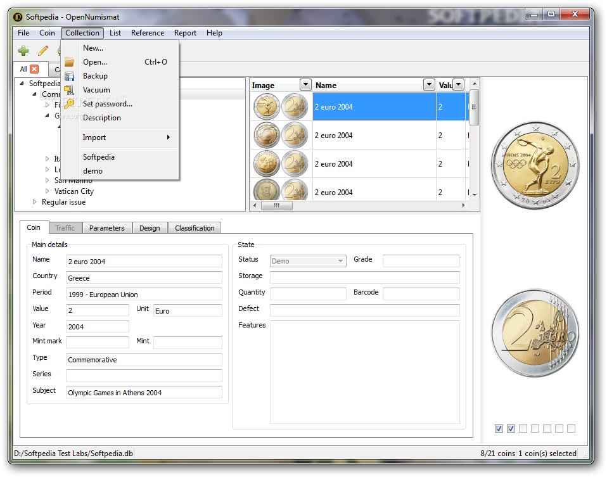Click the Subject field Olympic Games
The height and width of the screenshot is (477, 607).
coord(144,392)
